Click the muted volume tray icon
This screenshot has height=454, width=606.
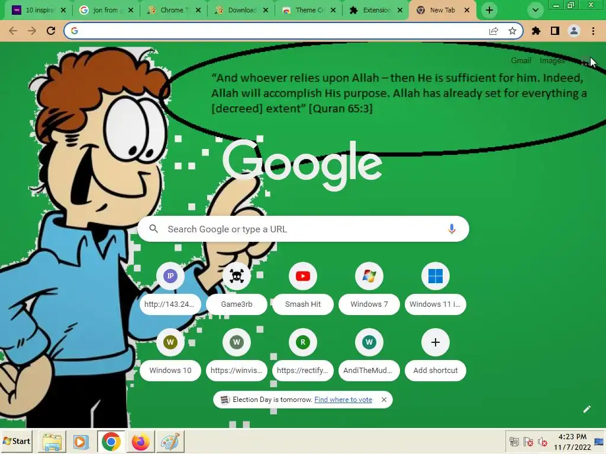tap(543, 441)
